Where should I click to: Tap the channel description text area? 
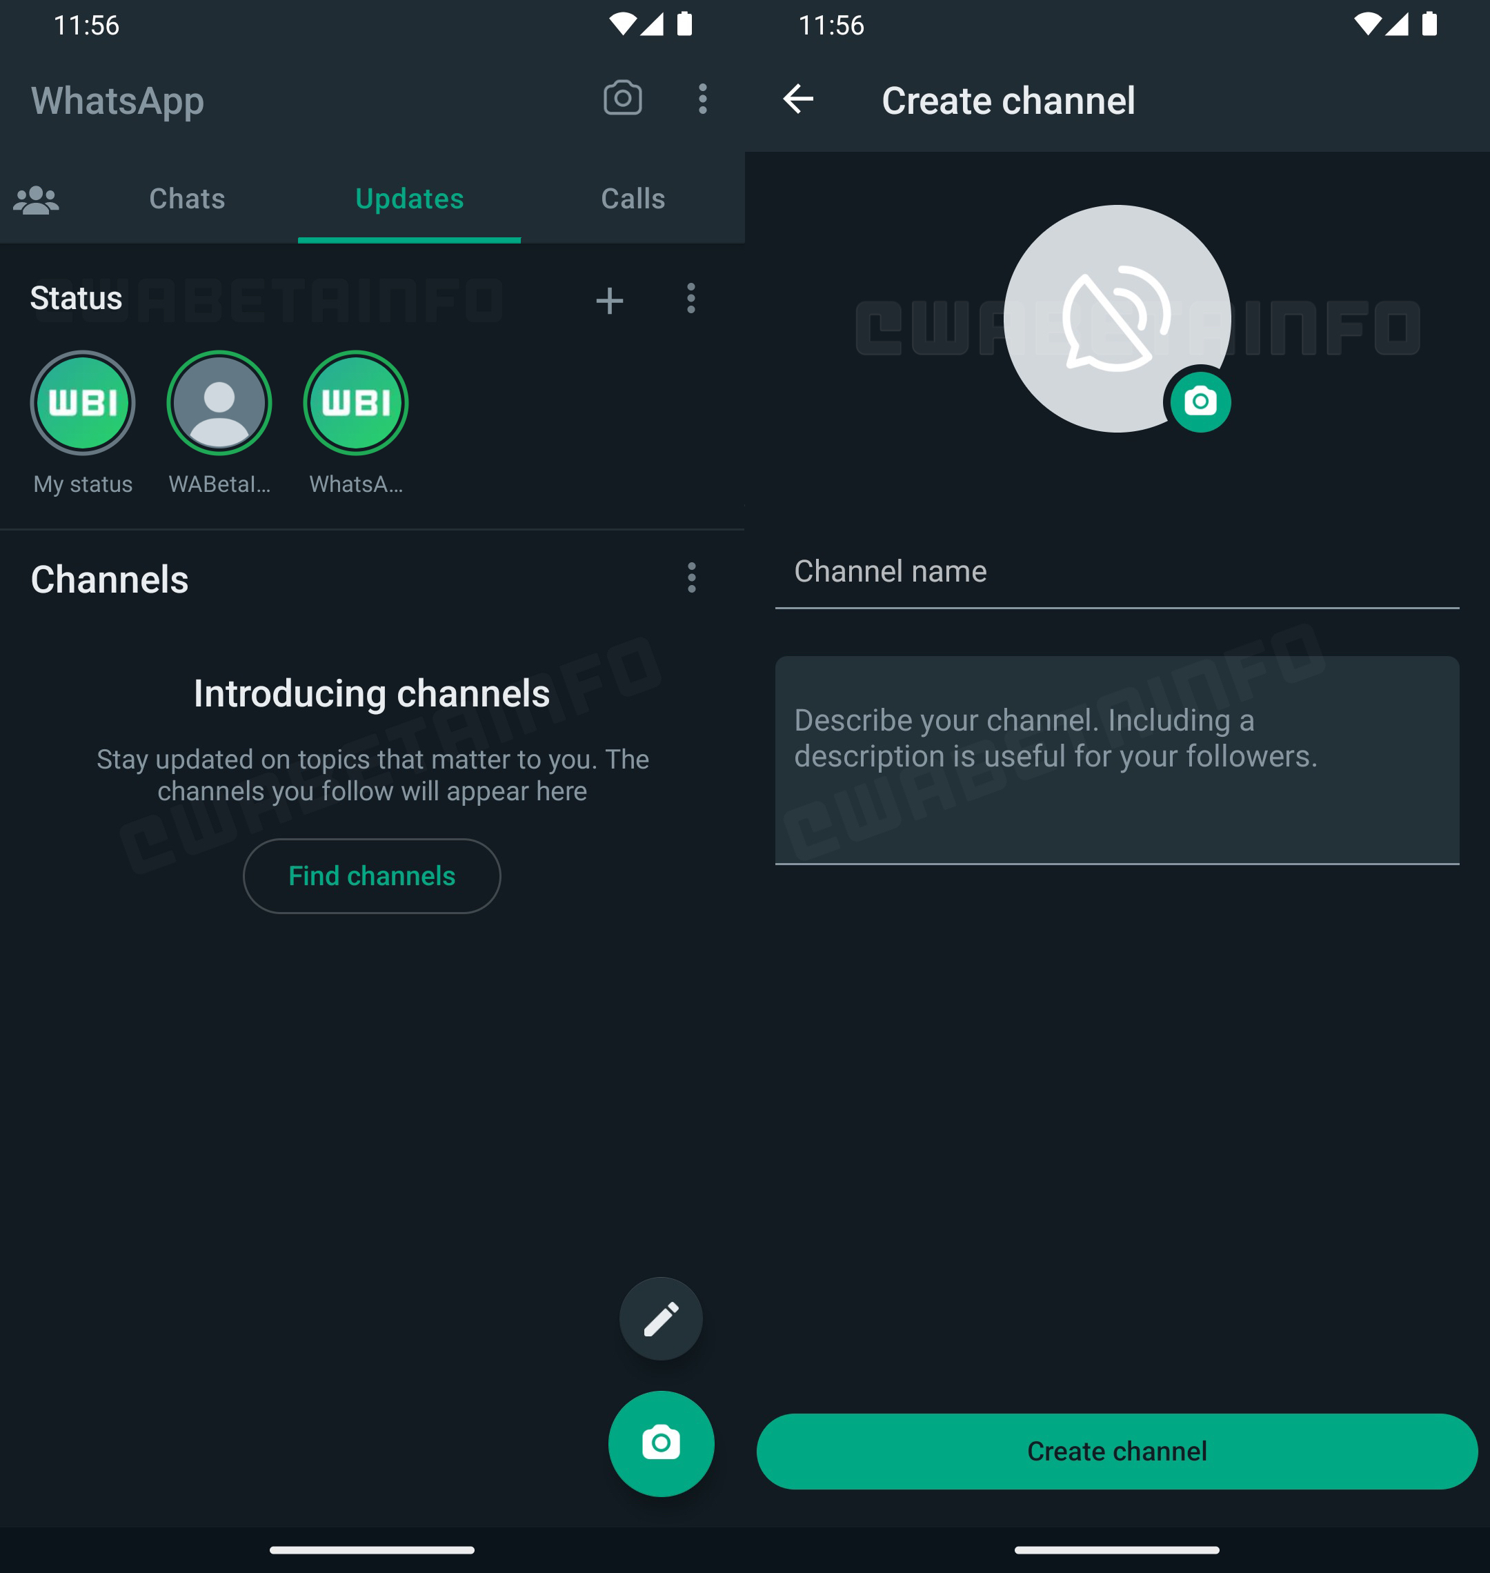click(1116, 756)
